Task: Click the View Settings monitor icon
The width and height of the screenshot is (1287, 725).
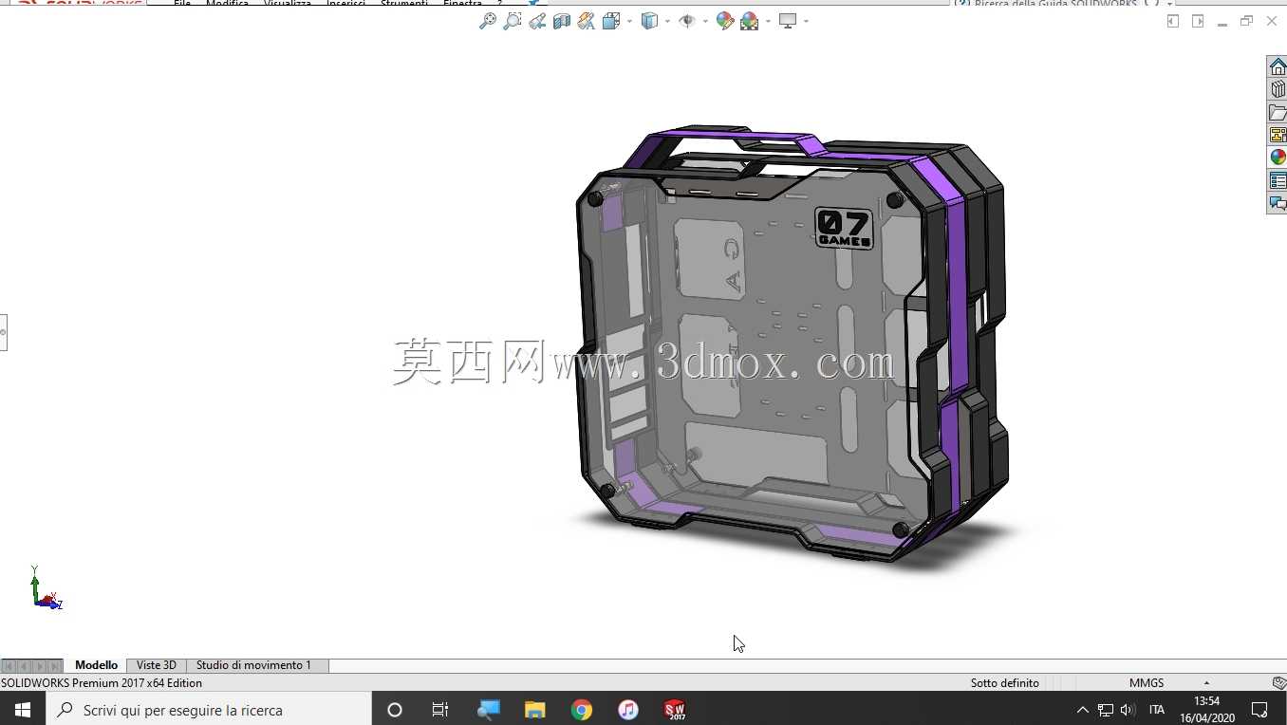Action: click(x=788, y=21)
